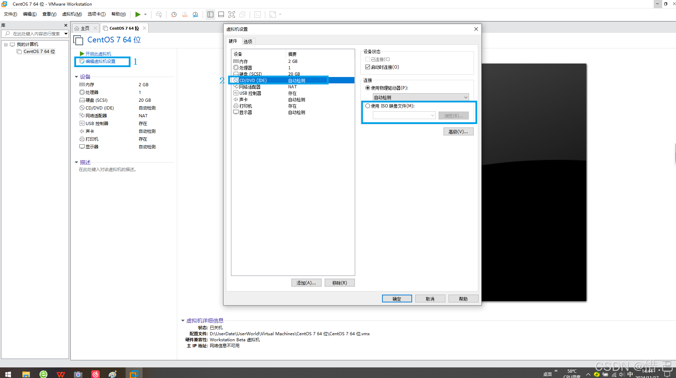Open the 帮助(H) menu
The width and height of the screenshot is (676, 378).
click(x=119, y=14)
